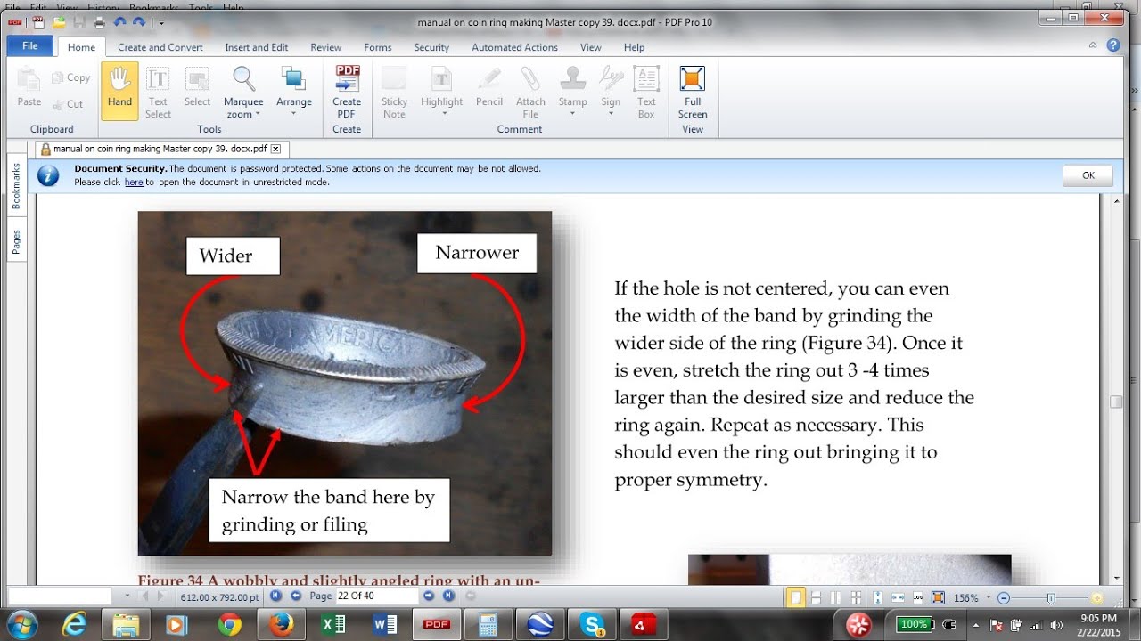Click the zoom out minus button

[x=1004, y=598]
